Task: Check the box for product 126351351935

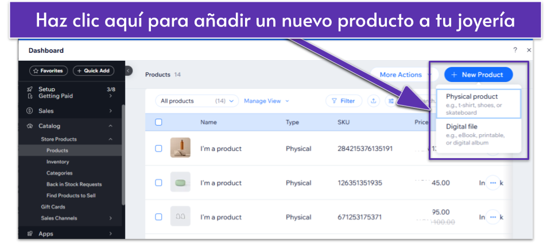Action: coord(158,183)
